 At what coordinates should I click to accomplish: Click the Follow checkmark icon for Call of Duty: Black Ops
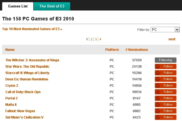(x=158, y=92)
